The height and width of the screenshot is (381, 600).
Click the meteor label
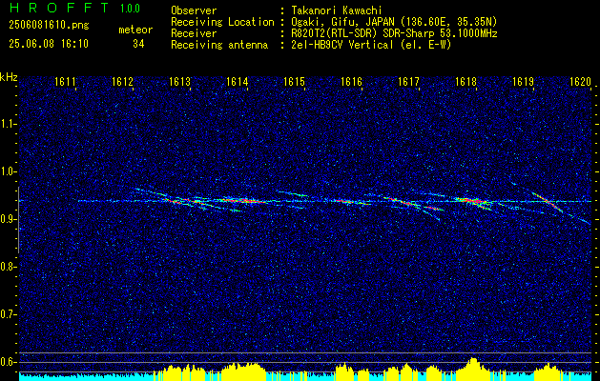click(135, 30)
